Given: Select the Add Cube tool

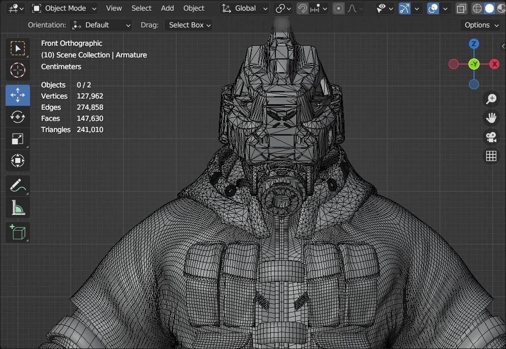Looking at the screenshot, I should point(18,232).
